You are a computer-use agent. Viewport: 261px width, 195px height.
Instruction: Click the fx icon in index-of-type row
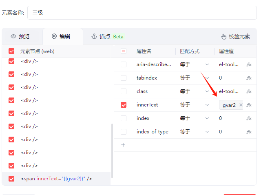pyautogui.click(x=249, y=132)
